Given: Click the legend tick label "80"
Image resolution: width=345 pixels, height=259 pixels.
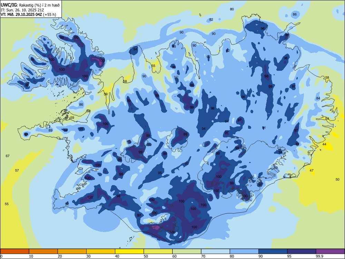Looking at the screenshot, I should click(x=232, y=256).
